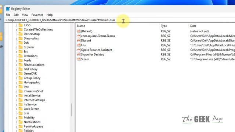Screen dimensions: 235x132
Task: Select the Discord value name
Action: click(x=86, y=40)
